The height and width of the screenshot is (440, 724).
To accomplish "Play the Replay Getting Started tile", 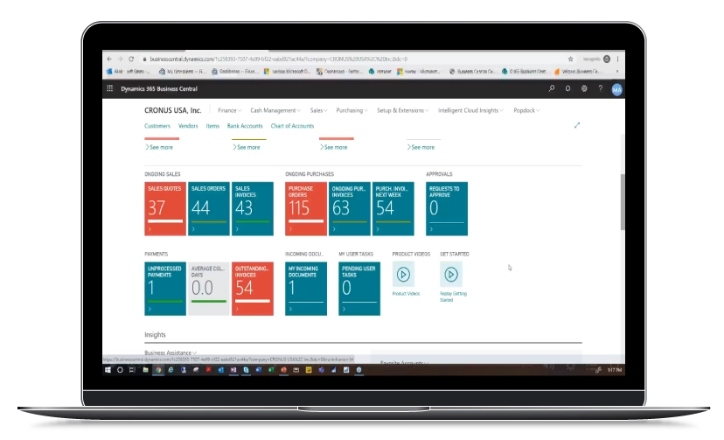I will 451,275.
